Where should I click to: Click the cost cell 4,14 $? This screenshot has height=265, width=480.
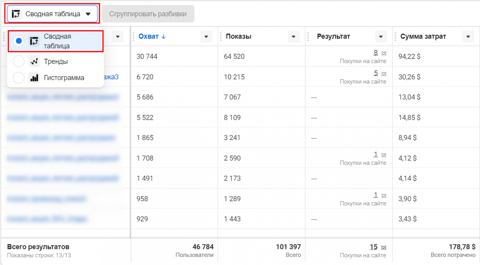point(408,178)
